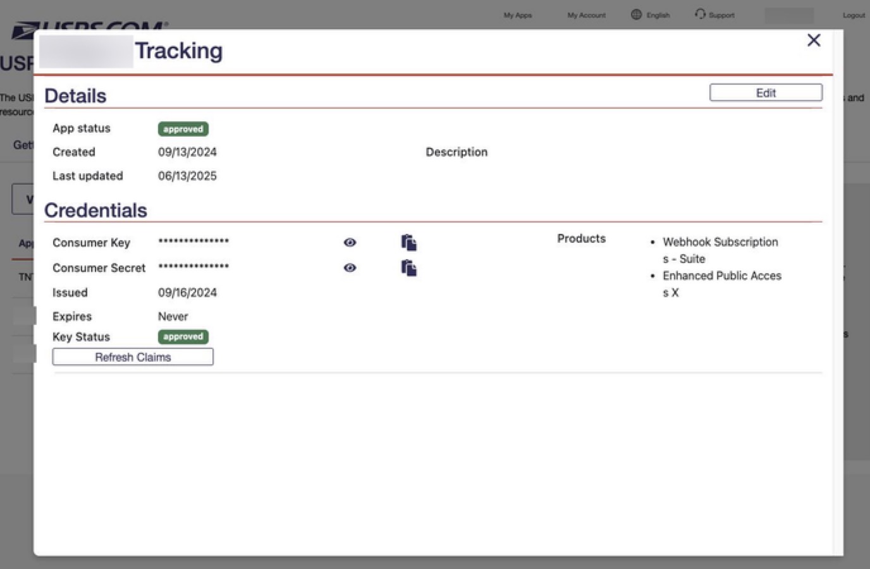Image resolution: width=870 pixels, height=569 pixels.
Task: Click the Consumer Key label
Action: (91, 243)
